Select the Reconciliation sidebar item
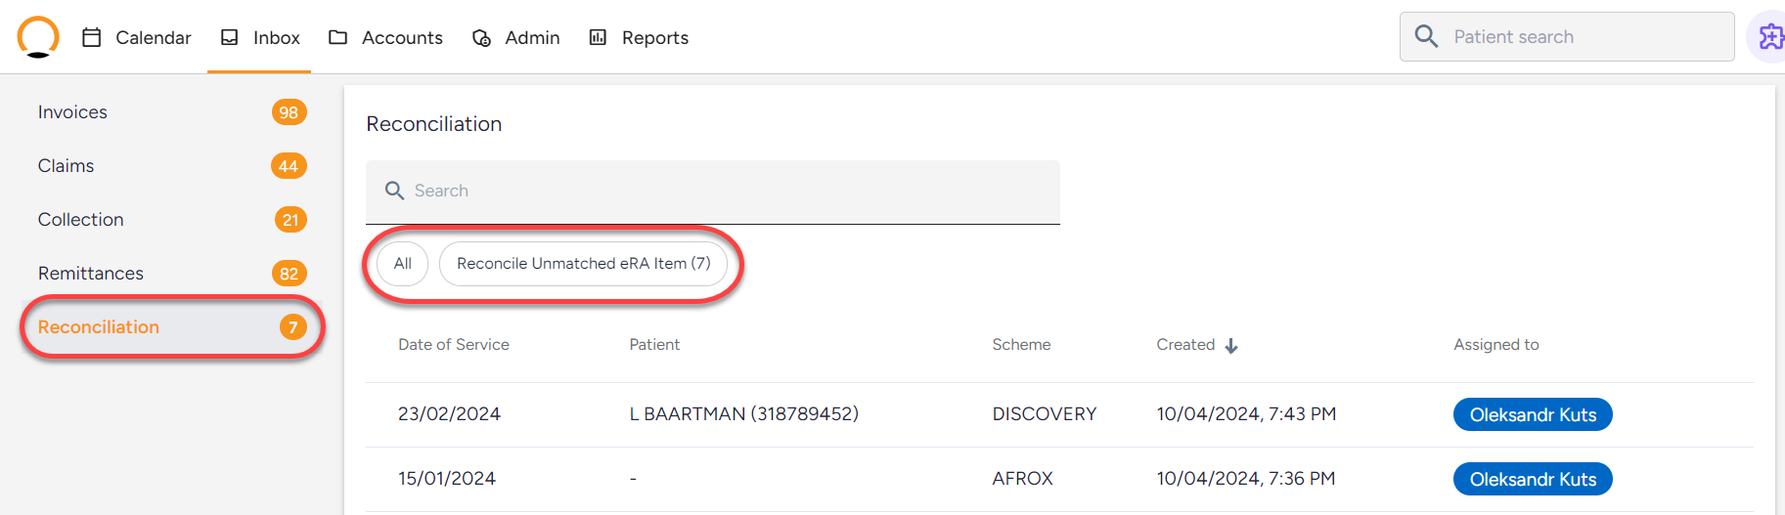Image resolution: width=1785 pixels, height=515 pixels. tap(171, 327)
